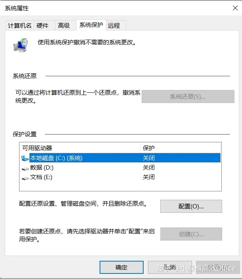Click the 保护 column header

coord(181,148)
